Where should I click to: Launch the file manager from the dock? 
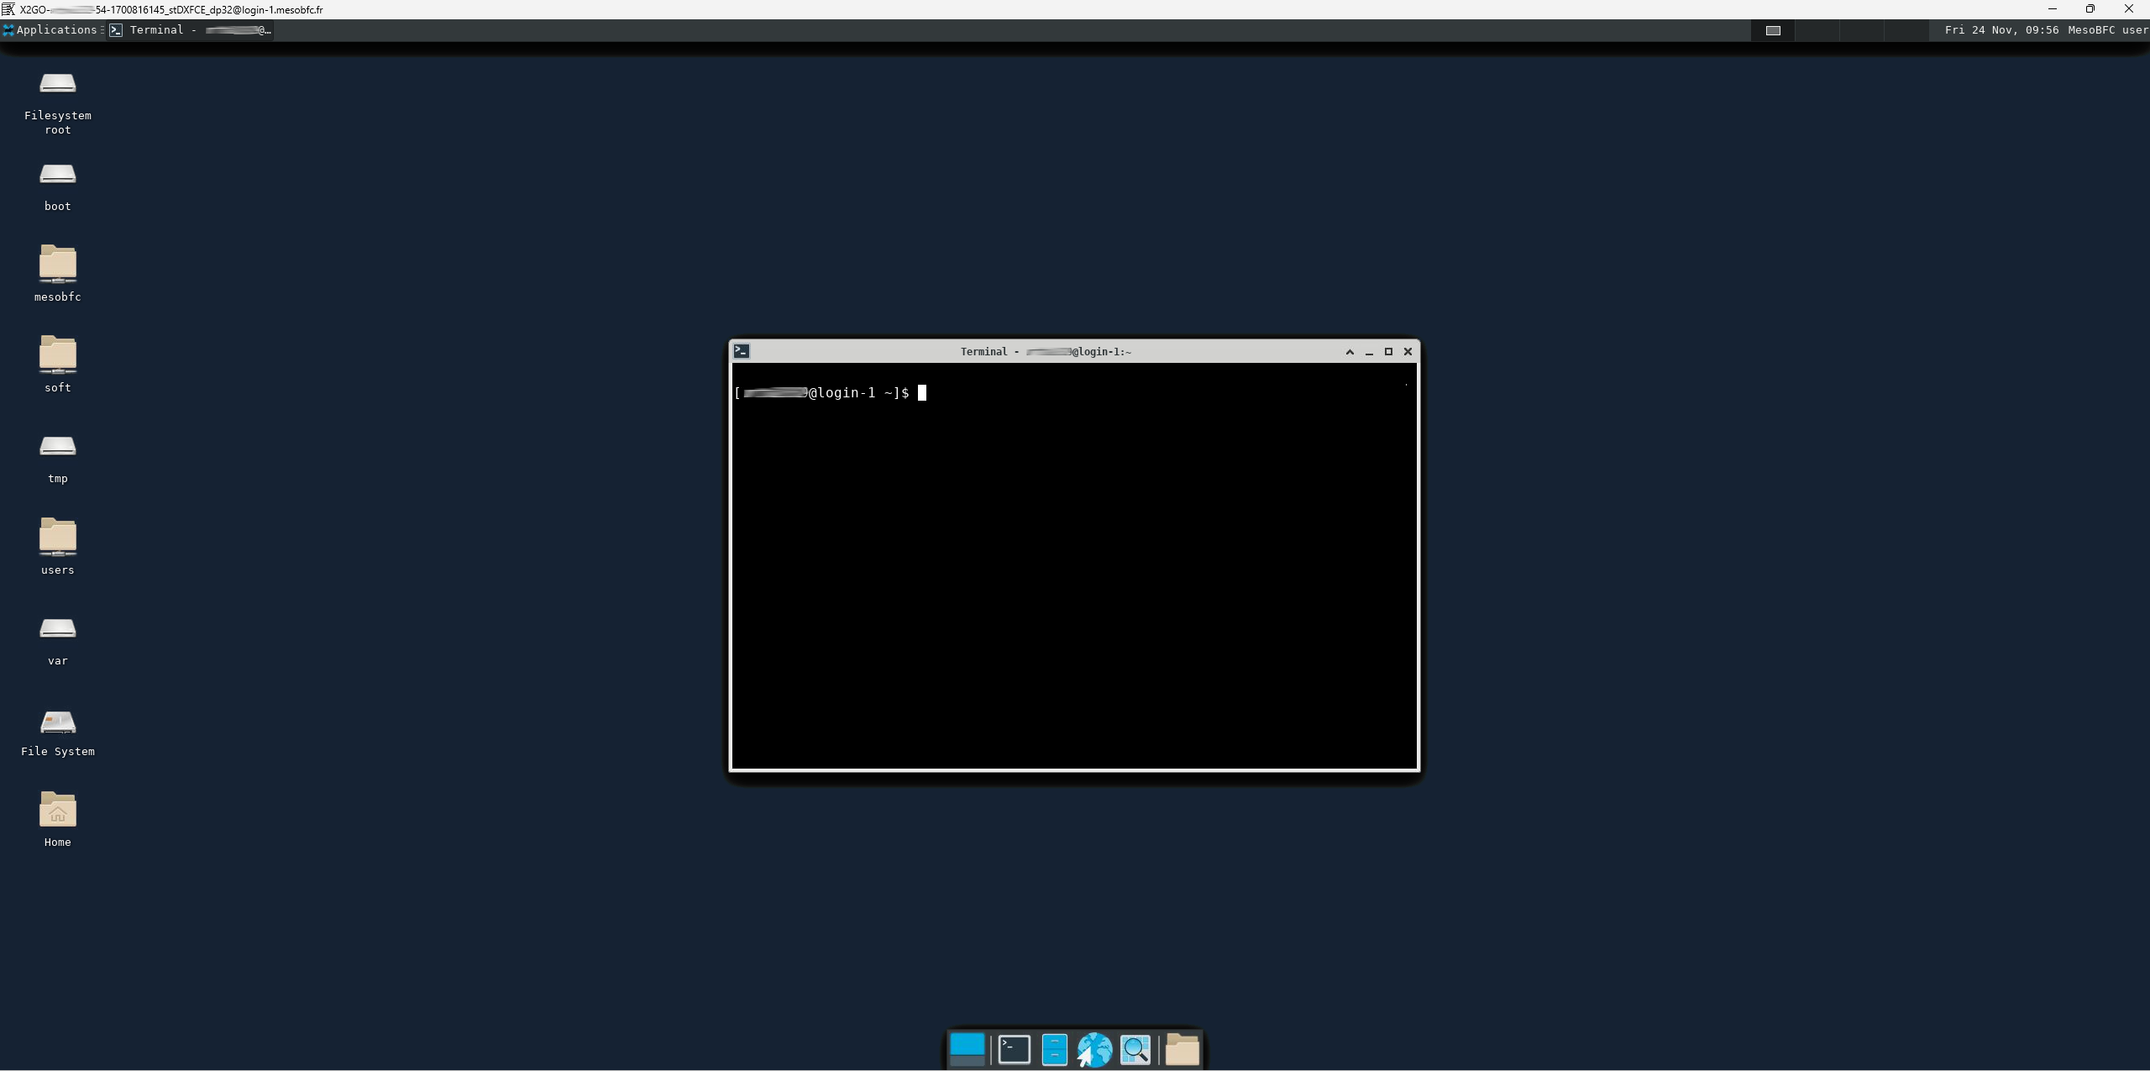[x=1053, y=1049]
